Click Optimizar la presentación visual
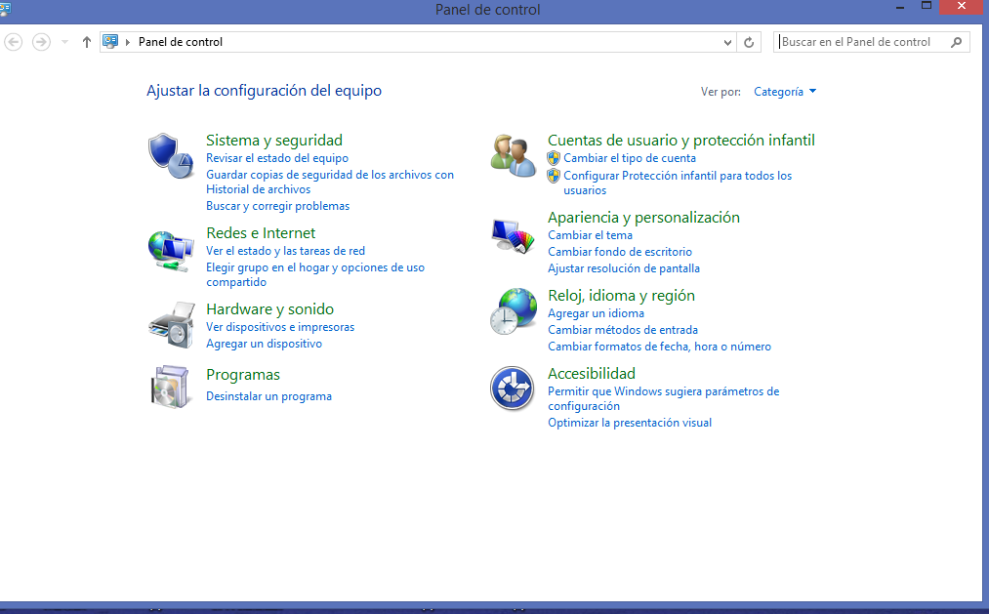 [630, 423]
